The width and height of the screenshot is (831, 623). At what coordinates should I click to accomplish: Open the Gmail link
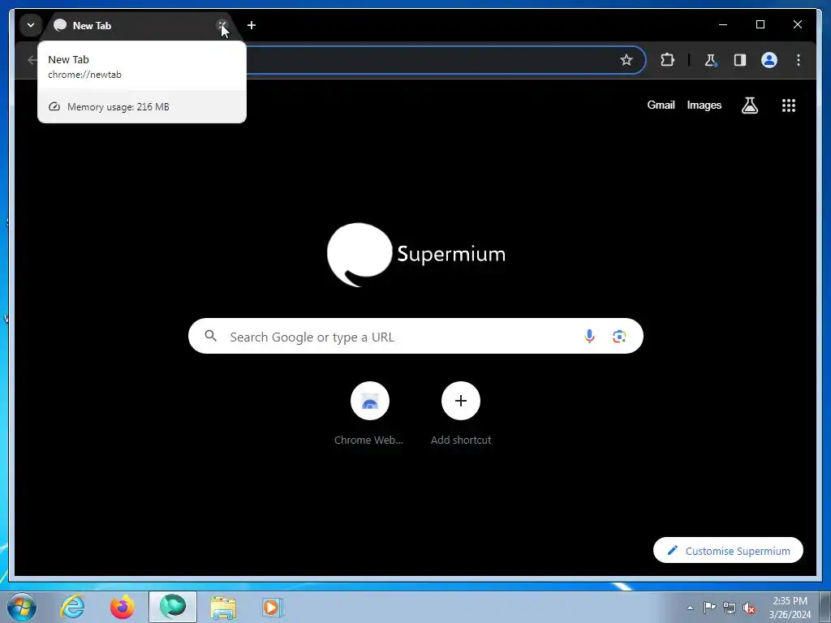point(661,105)
